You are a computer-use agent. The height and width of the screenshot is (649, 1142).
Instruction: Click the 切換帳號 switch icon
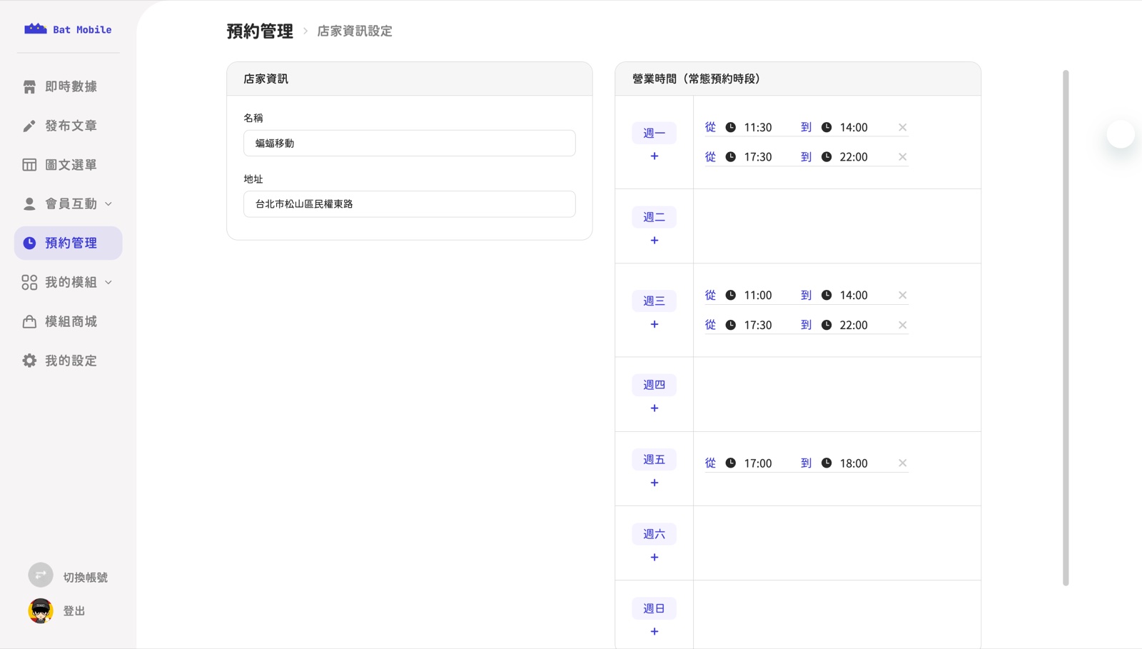pyautogui.click(x=41, y=575)
